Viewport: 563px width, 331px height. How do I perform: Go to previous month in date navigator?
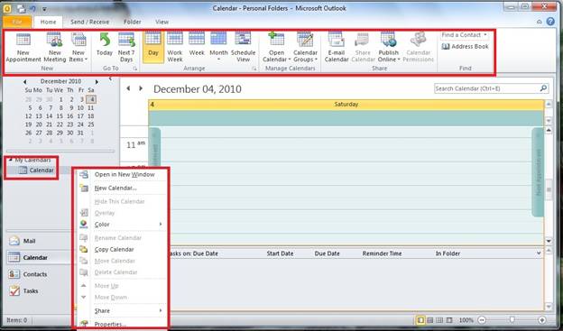pyautogui.click(x=24, y=82)
